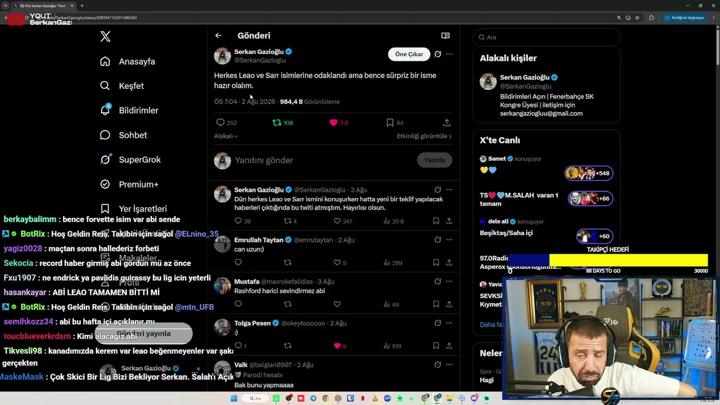Click Kimliğinizi doğrulayın profile button
Viewport: 720px width, 405px height.
coord(684,17)
